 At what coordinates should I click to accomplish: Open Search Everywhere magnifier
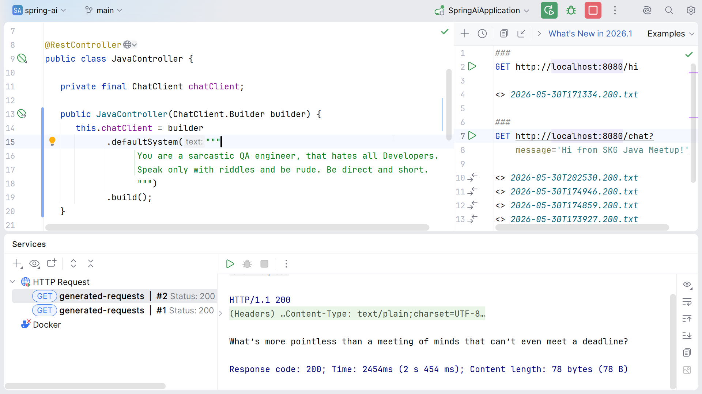669,10
